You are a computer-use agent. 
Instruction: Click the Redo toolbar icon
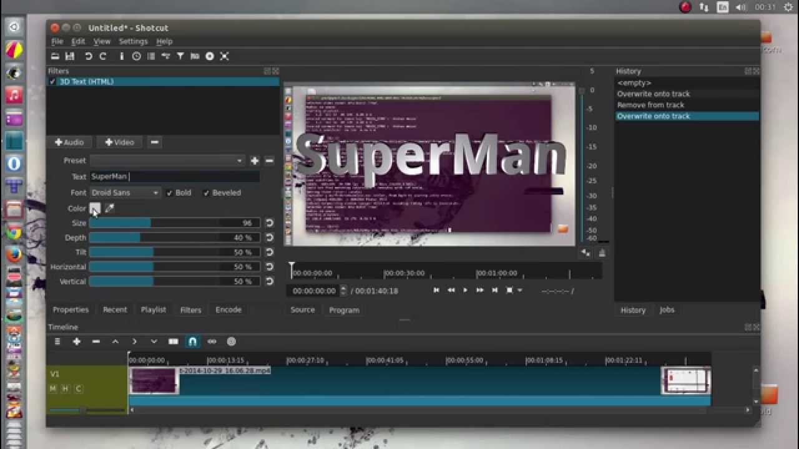pyautogui.click(x=103, y=56)
